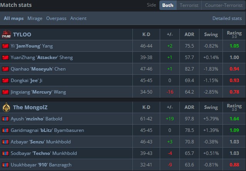Click the TYLOO team logo icon
246x171 pixels.
pos(6,35)
